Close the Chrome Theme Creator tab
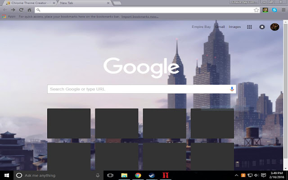The width and height of the screenshot is (288, 180). coord(54,3)
